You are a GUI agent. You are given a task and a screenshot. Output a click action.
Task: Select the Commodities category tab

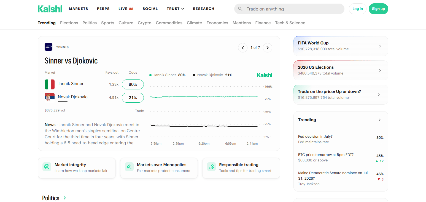169,23
